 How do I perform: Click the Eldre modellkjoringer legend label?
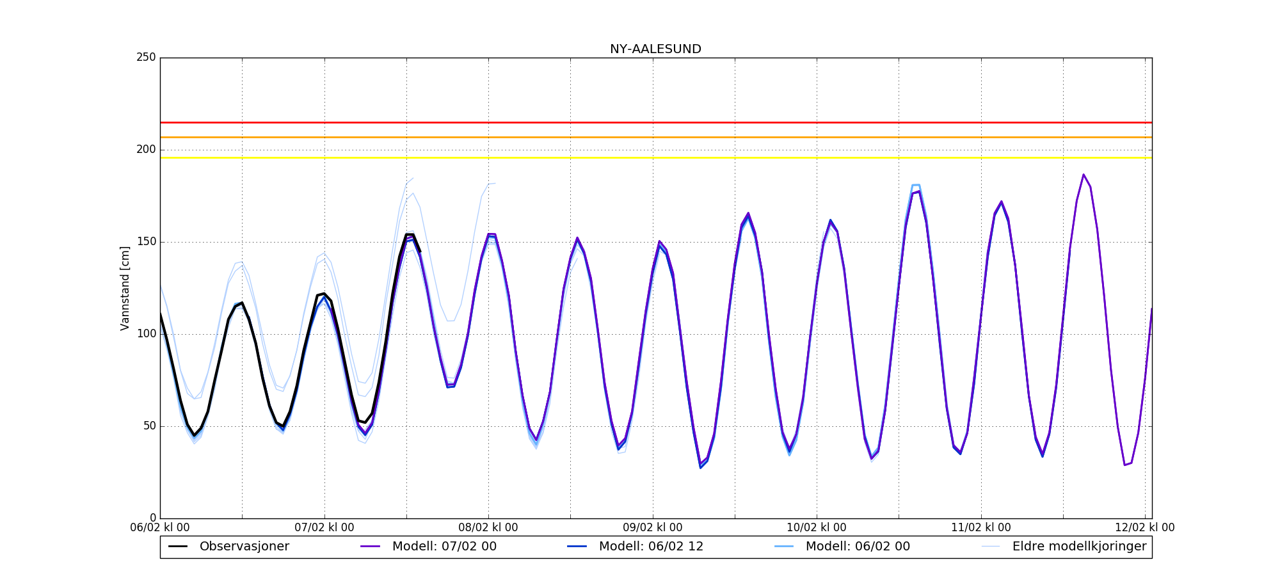point(1079,547)
